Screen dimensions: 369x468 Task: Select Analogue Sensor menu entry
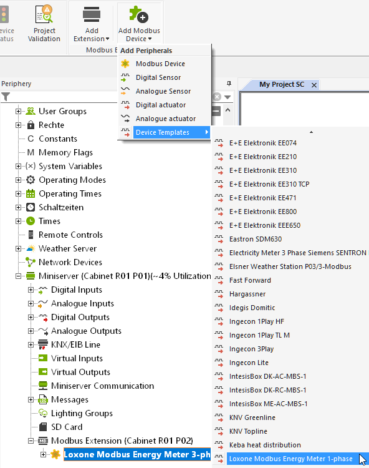click(x=164, y=91)
